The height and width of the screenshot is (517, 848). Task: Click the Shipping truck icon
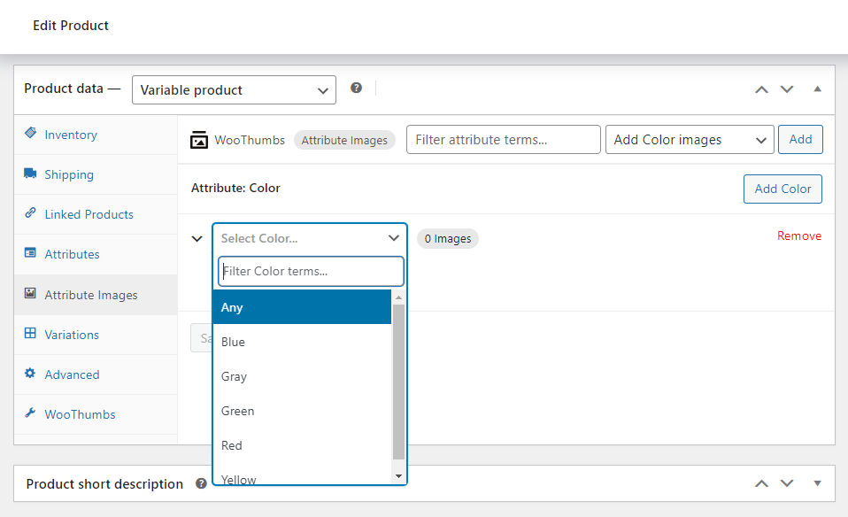[29, 174]
